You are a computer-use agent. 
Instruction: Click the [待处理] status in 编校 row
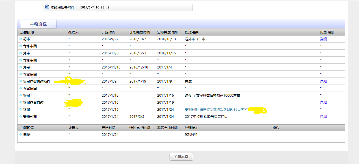(191, 135)
